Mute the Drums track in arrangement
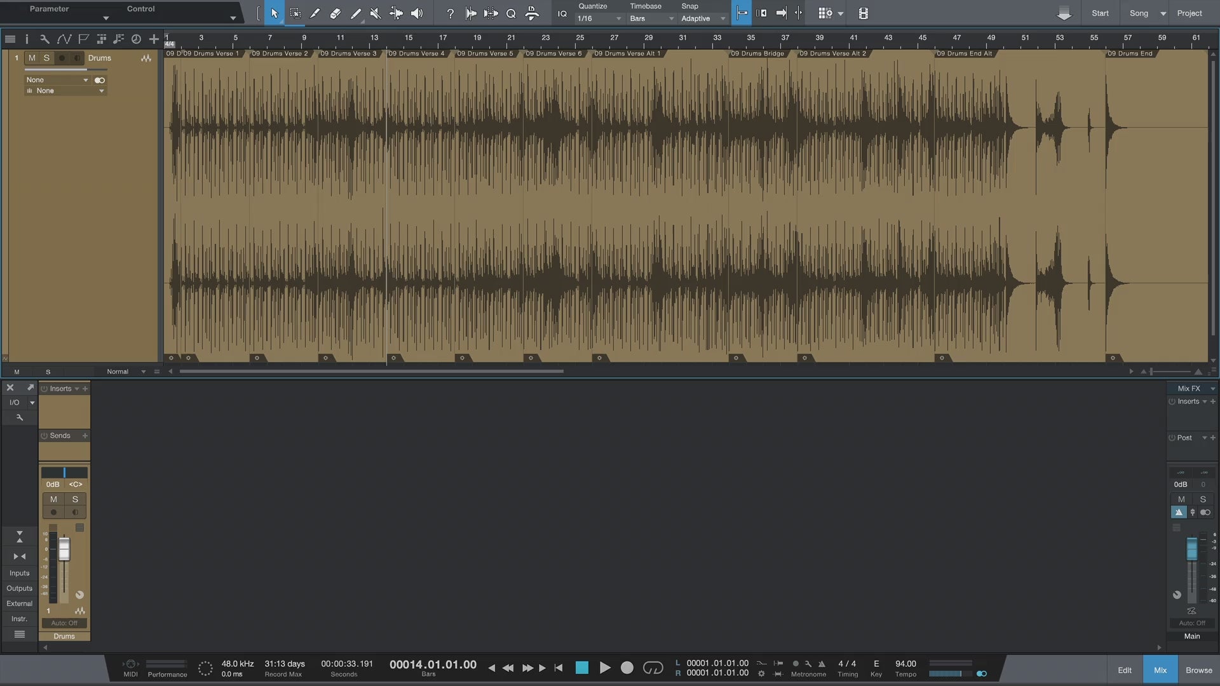1220x686 pixels. pos(32,58)
